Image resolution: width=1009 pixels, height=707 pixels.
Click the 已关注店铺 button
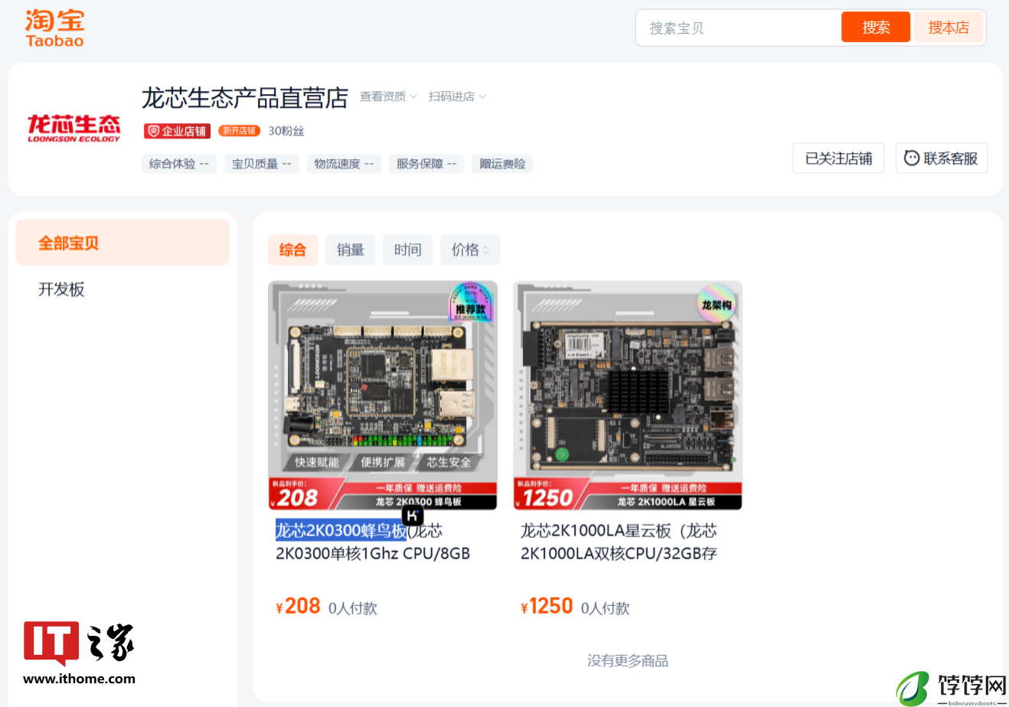tap(838, 158)
